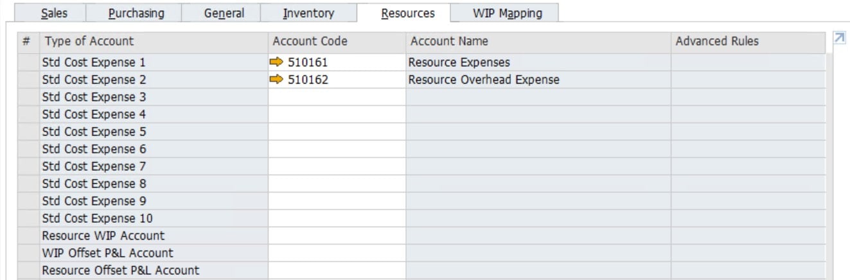The height and width of the screenshot is (280, 850).
Task: Click Account Code field for Std Cost Expense 10
Action: click(x=337, y=218)
